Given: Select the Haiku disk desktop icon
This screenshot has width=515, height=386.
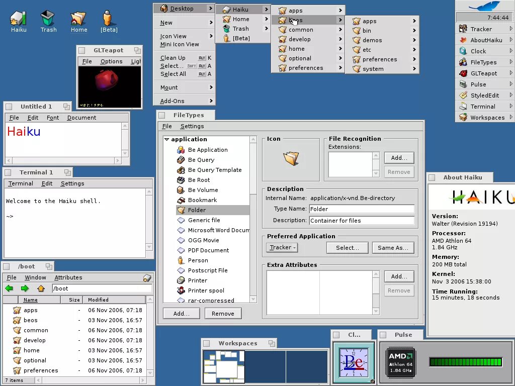Looking at the screenshot, I should pyautogui.click(x=19, y=21).
